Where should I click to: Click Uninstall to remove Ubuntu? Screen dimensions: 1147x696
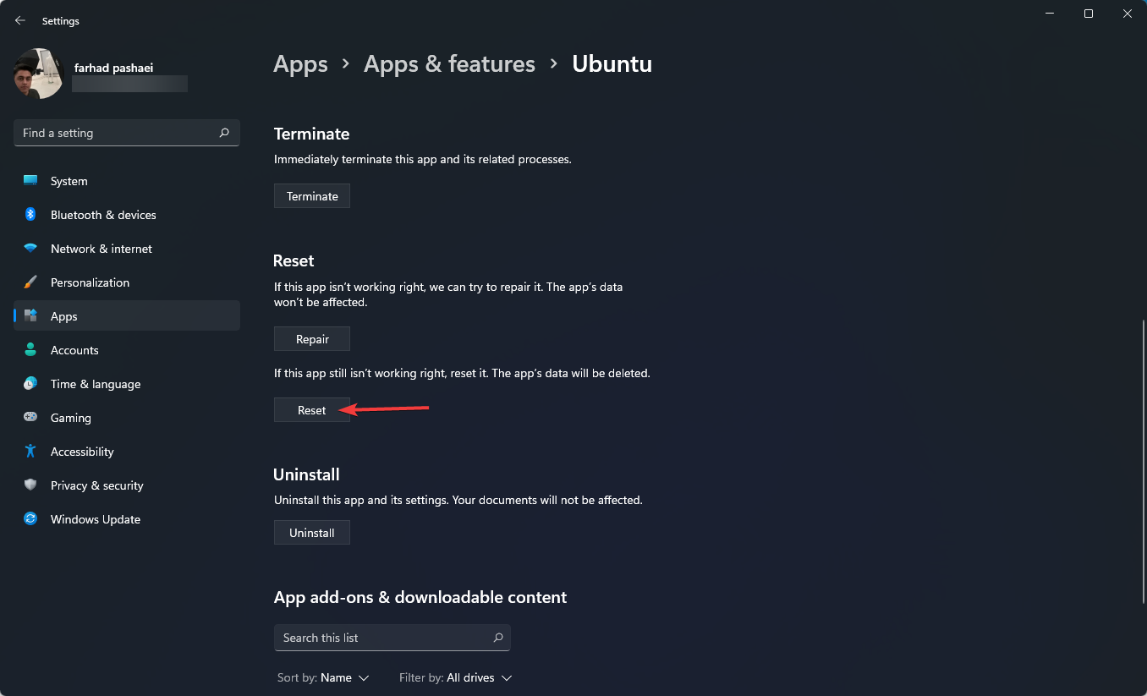pyautogui.click(x=311, y=532)
